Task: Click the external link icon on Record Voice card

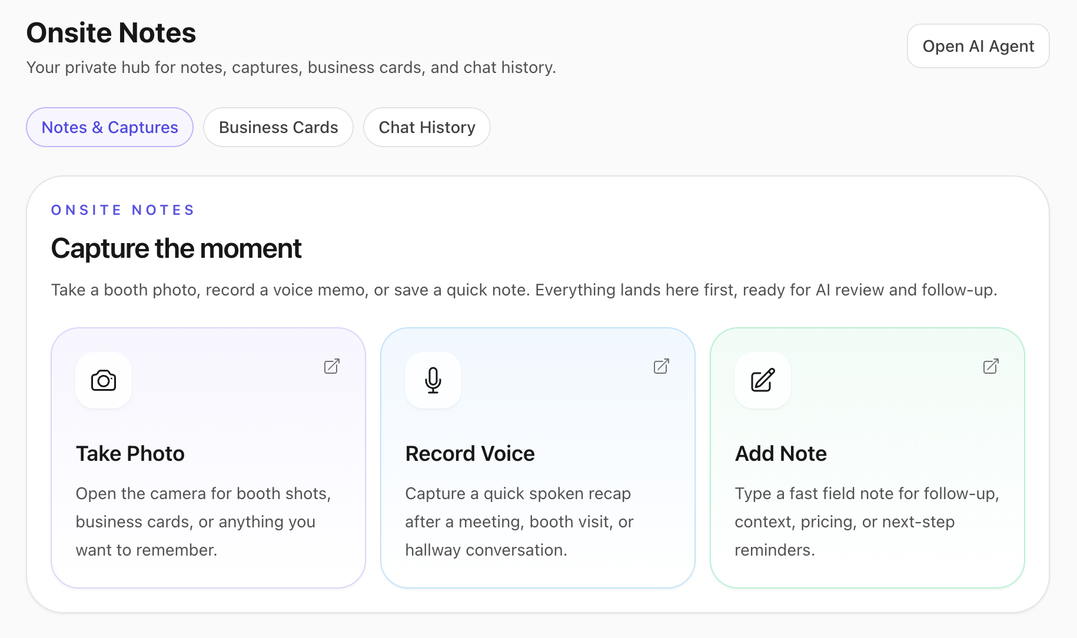Action: coord(661,366)
